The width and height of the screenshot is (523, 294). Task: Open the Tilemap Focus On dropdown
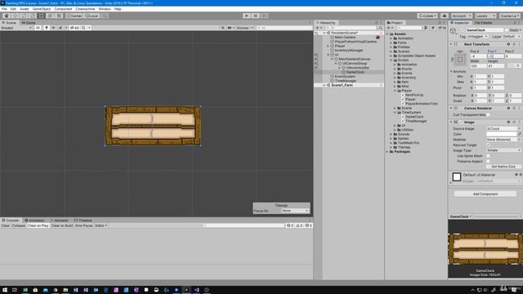[x=295, y=211]
